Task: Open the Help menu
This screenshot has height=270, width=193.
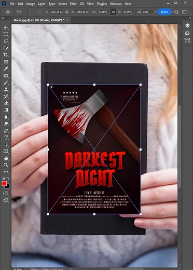Action: click(128, 4)
